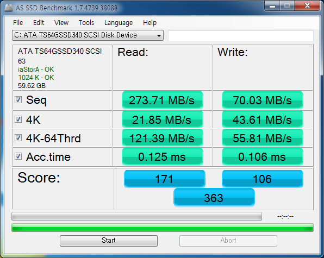This screenshot has width=324, height=258.
Task: Start the benchmark run
Action: tap(109, 241)
